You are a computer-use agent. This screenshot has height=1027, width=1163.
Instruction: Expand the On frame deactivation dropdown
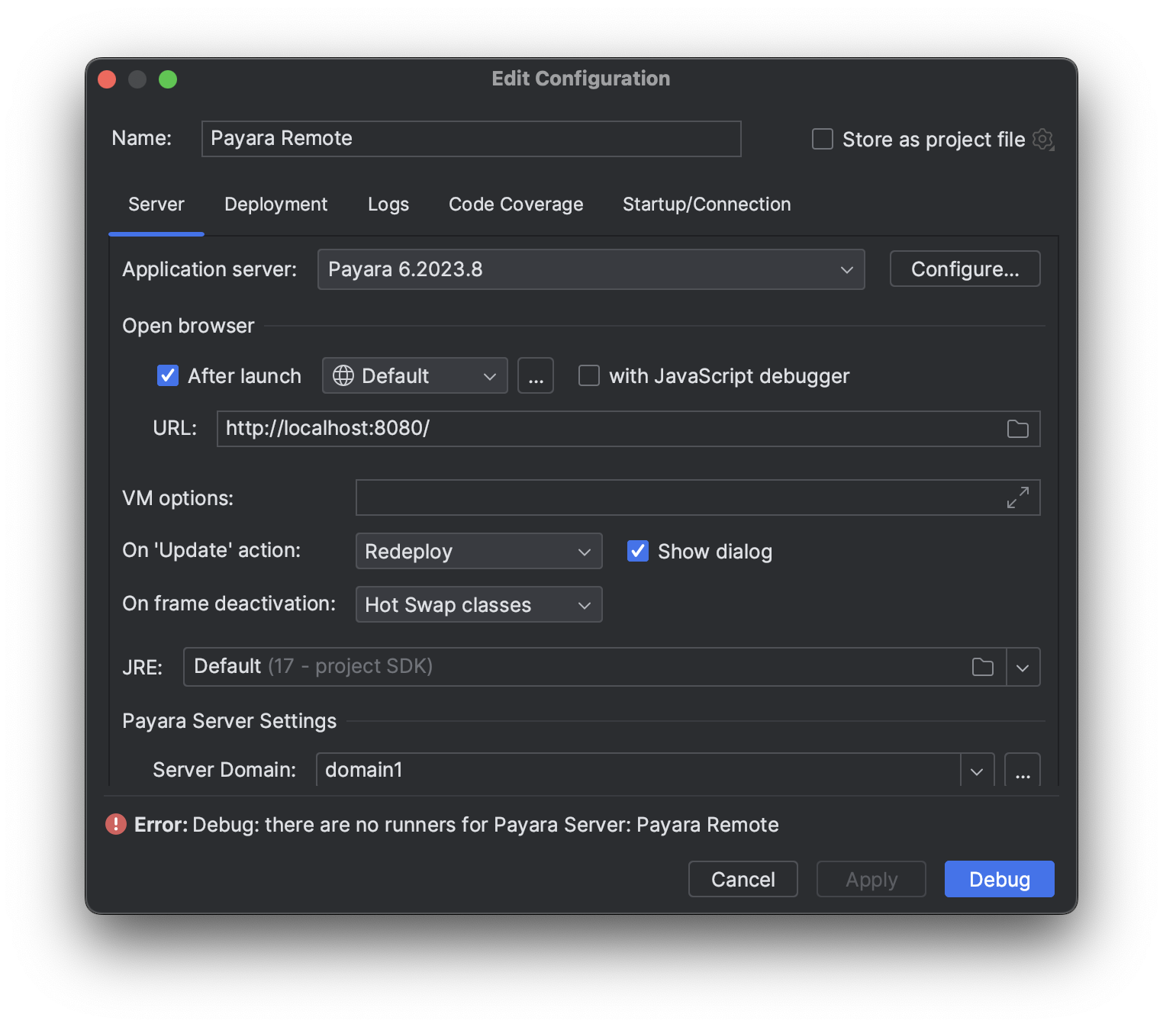pyautogui.click(x=478, y=604)
